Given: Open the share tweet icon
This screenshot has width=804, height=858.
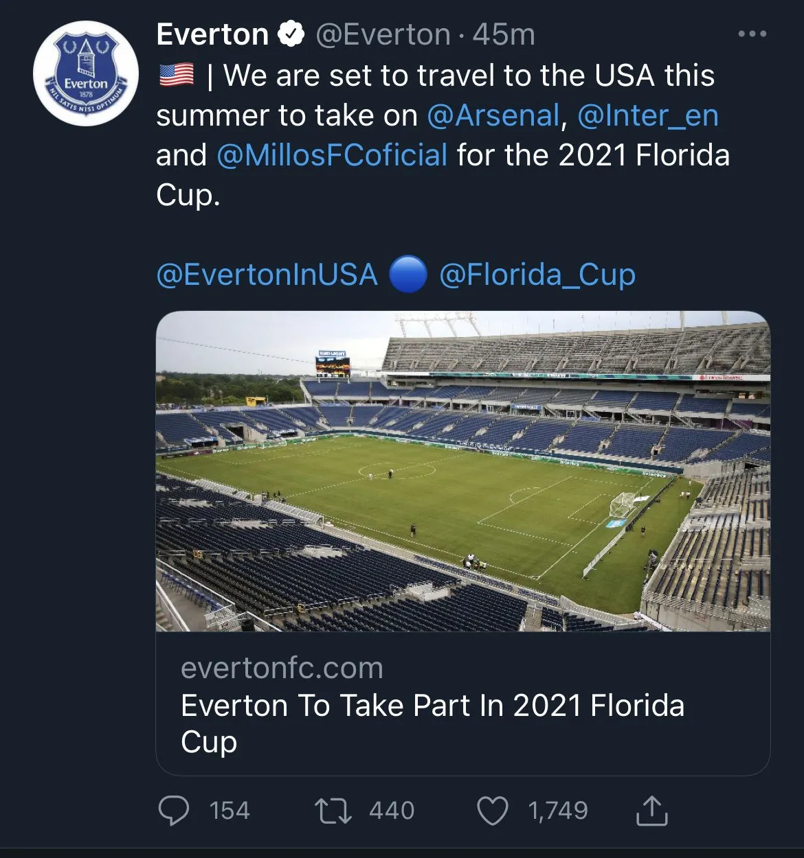Looking at the screenshot, I should click(651, 811).
